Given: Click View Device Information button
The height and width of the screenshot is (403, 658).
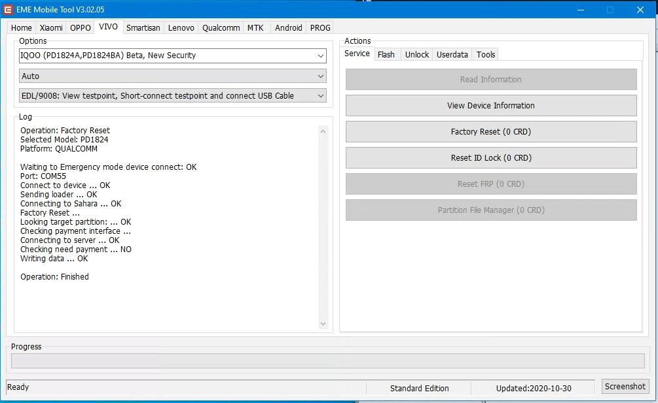Looking at the screenshot, I should point(491,105).
